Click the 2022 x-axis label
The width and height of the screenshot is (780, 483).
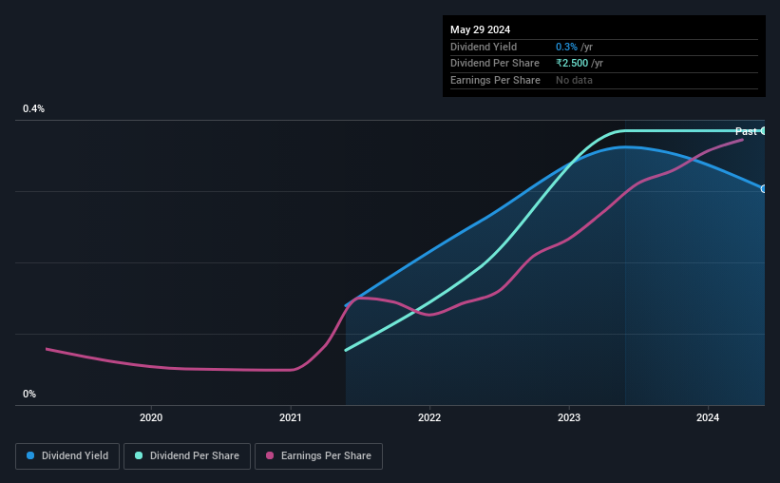429,417
